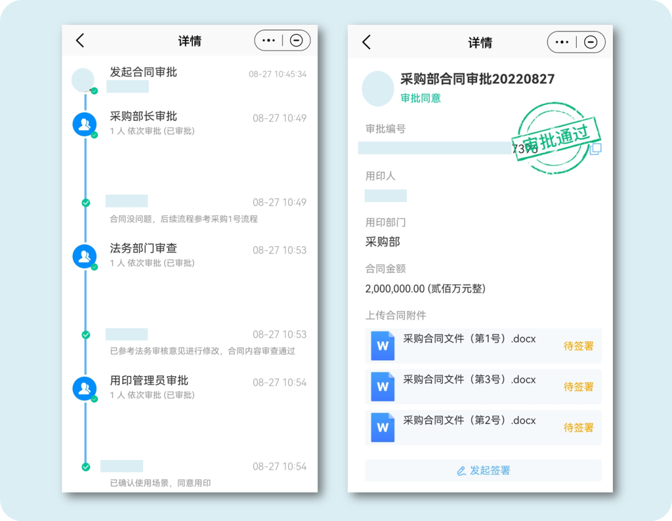
Task: Tap the back arrow on the contract detail screen
Action: [x=367, y=42]
